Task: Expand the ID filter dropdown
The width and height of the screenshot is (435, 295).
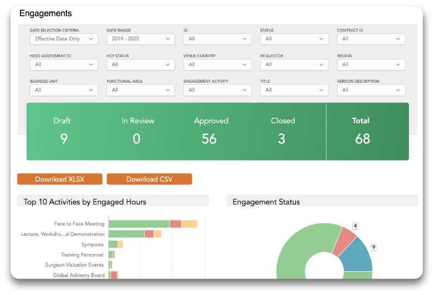Action: pyautogui.click(x=217, y=39)
